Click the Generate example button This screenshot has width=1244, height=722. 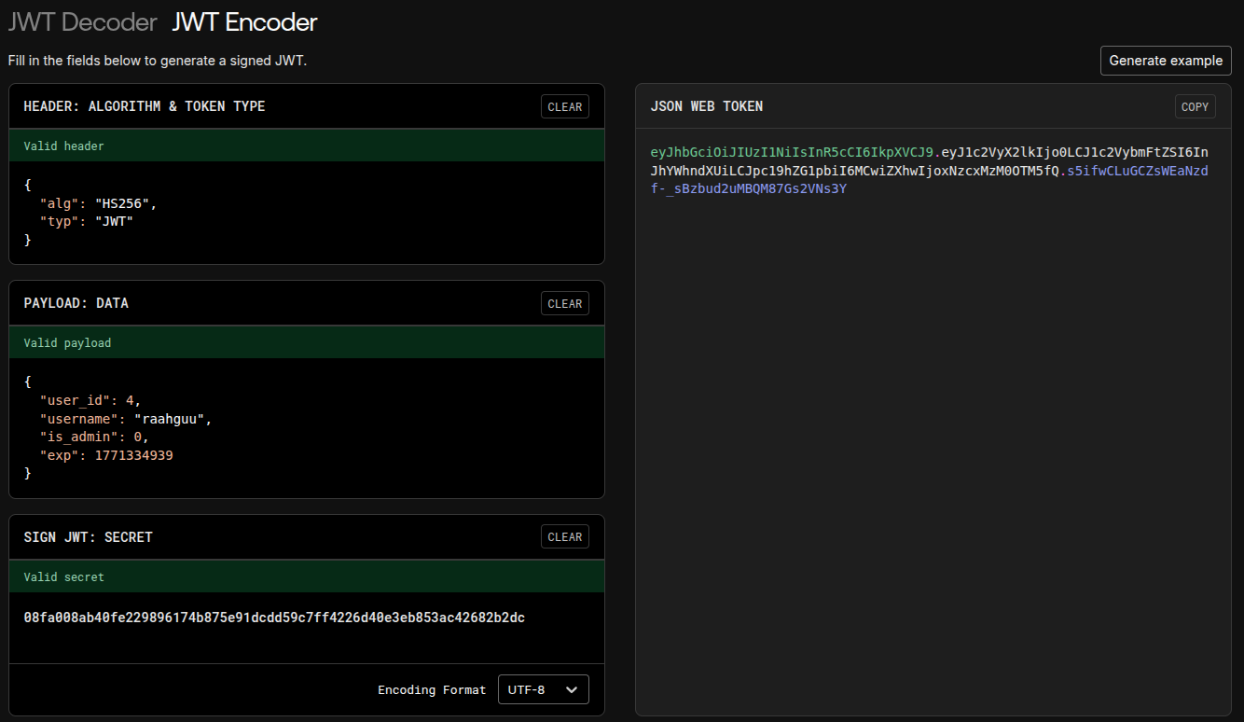(x=1165, y=61)
